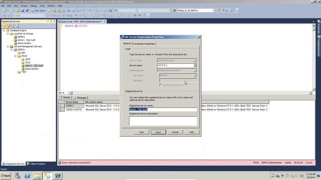Select Demo1 - SQL Auth under Local Server Groups
The image size is (321, 180).
pos(27,40)
